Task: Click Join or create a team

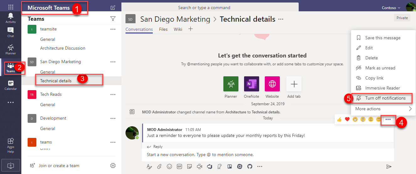Action: (59, 166)
